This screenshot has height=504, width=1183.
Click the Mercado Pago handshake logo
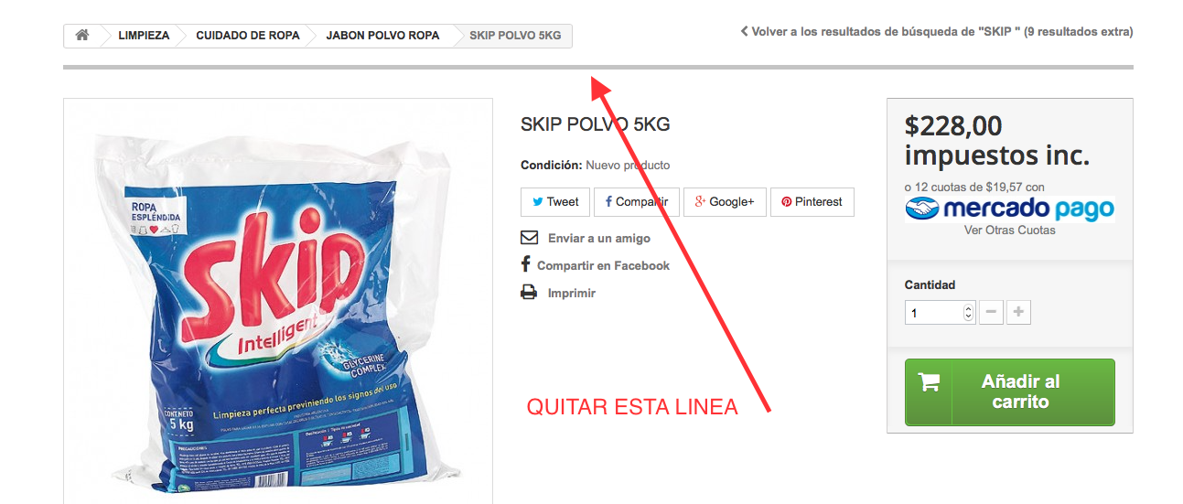coord(921,209)
